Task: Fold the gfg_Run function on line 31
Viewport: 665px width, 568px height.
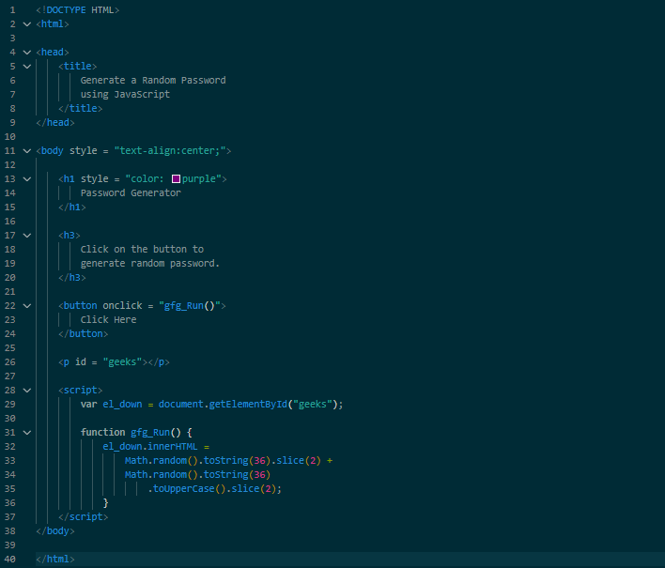Action: (x=27, y=433)
